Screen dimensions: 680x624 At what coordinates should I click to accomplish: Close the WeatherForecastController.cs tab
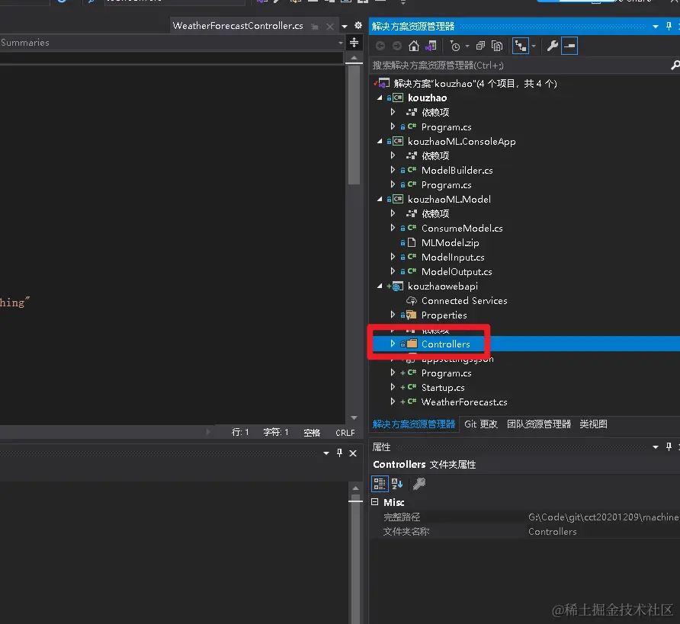tap(330, 27)
